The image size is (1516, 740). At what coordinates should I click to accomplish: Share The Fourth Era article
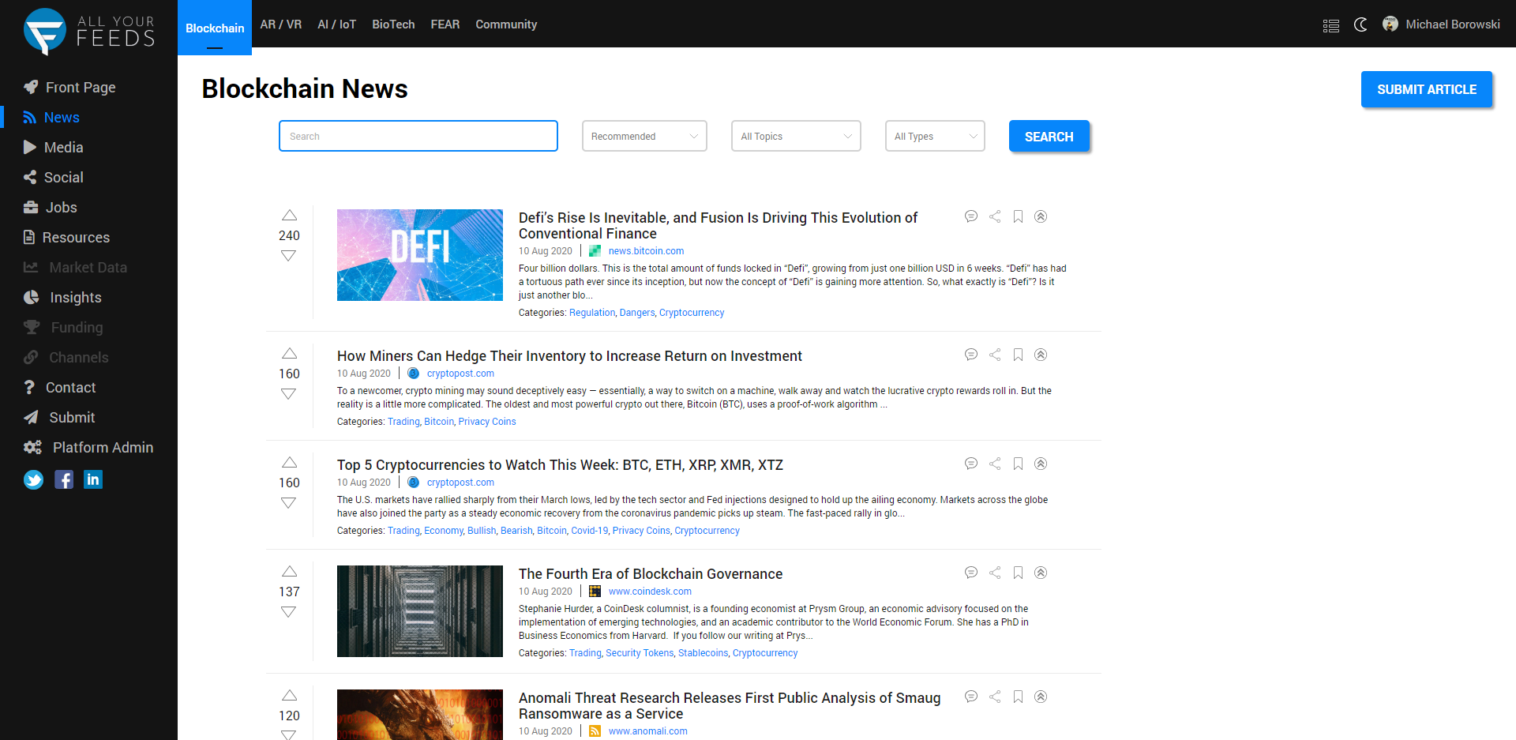[x=995, y=573]
